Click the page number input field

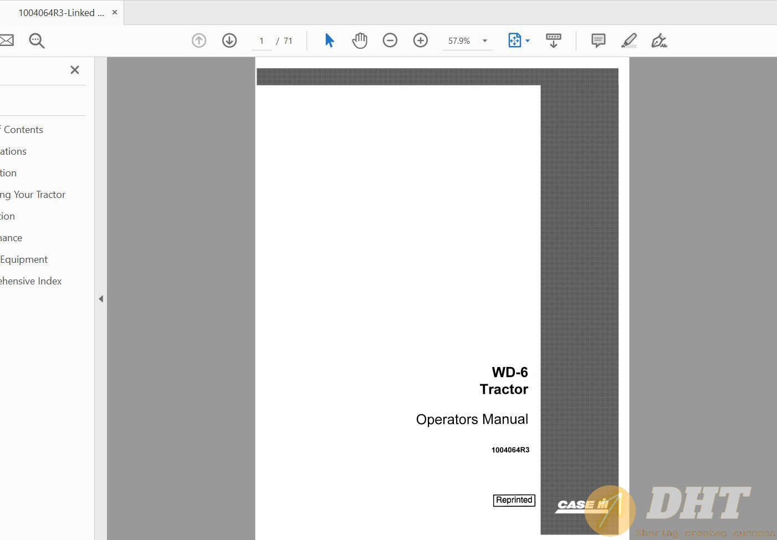(262, 41)
